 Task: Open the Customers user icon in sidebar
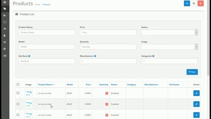tap(5, 35)
